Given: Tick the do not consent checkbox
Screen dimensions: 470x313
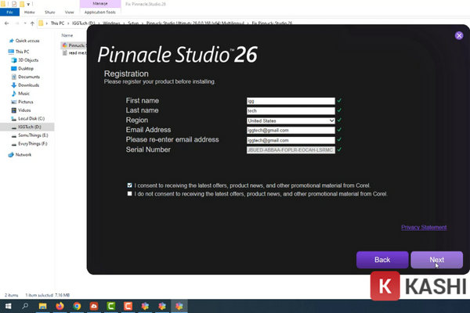Looking at the screenshot, I should [130, 193].
